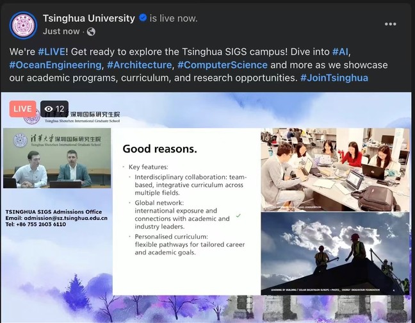The width and height of the screenshot is (415, 323).
Task: Click the 'Good reasons.' slide heading
Action: point(160,149)
